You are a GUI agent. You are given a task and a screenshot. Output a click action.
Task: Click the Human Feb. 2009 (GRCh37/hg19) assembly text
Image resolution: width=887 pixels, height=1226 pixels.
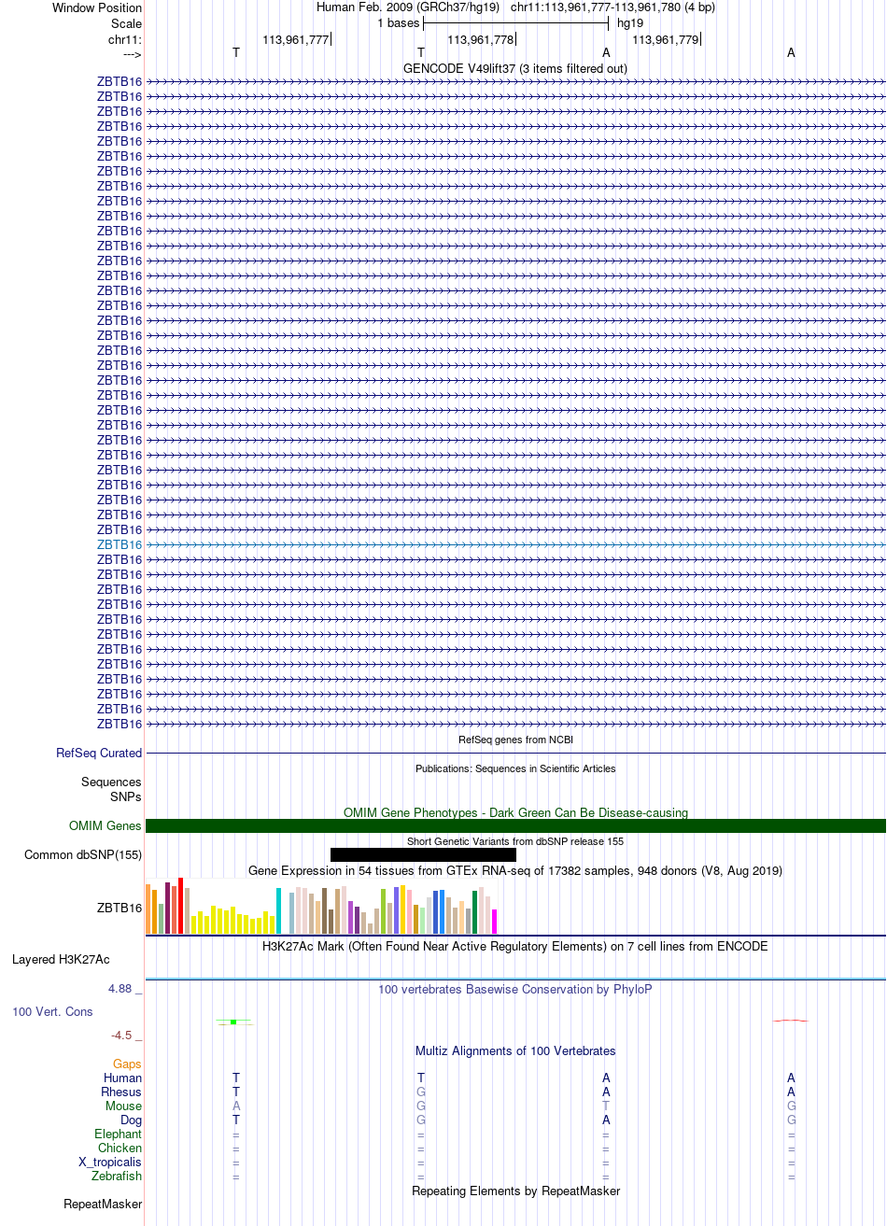pos(408,7)
